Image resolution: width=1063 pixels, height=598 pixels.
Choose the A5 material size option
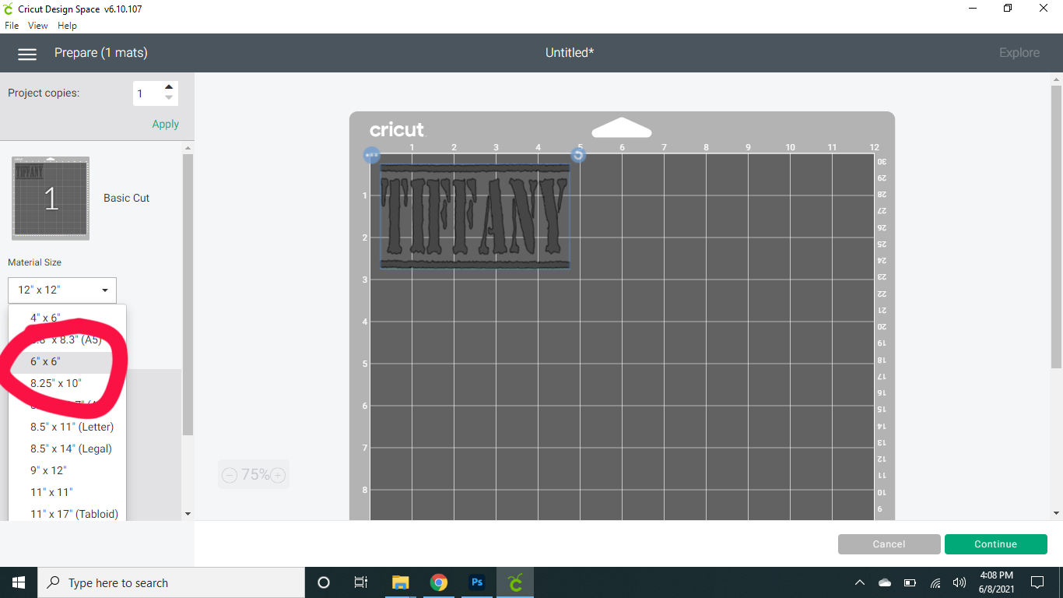pyautogui.click(x=67, y=339)
